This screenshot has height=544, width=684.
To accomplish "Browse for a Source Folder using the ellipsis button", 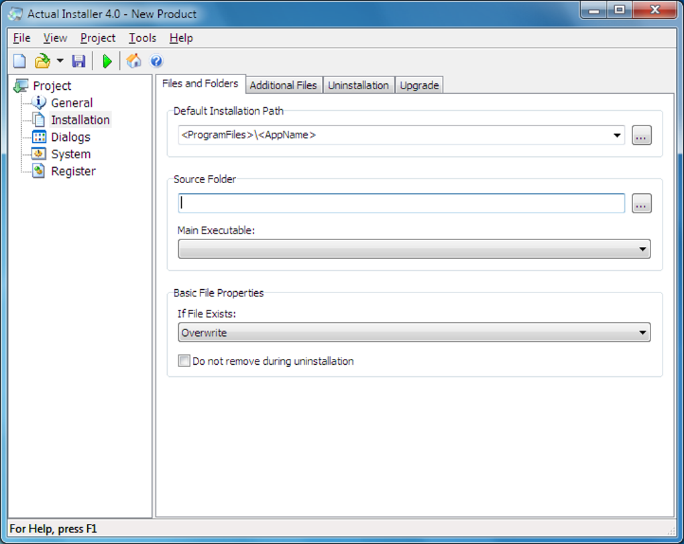I will [x=642, y=203].
